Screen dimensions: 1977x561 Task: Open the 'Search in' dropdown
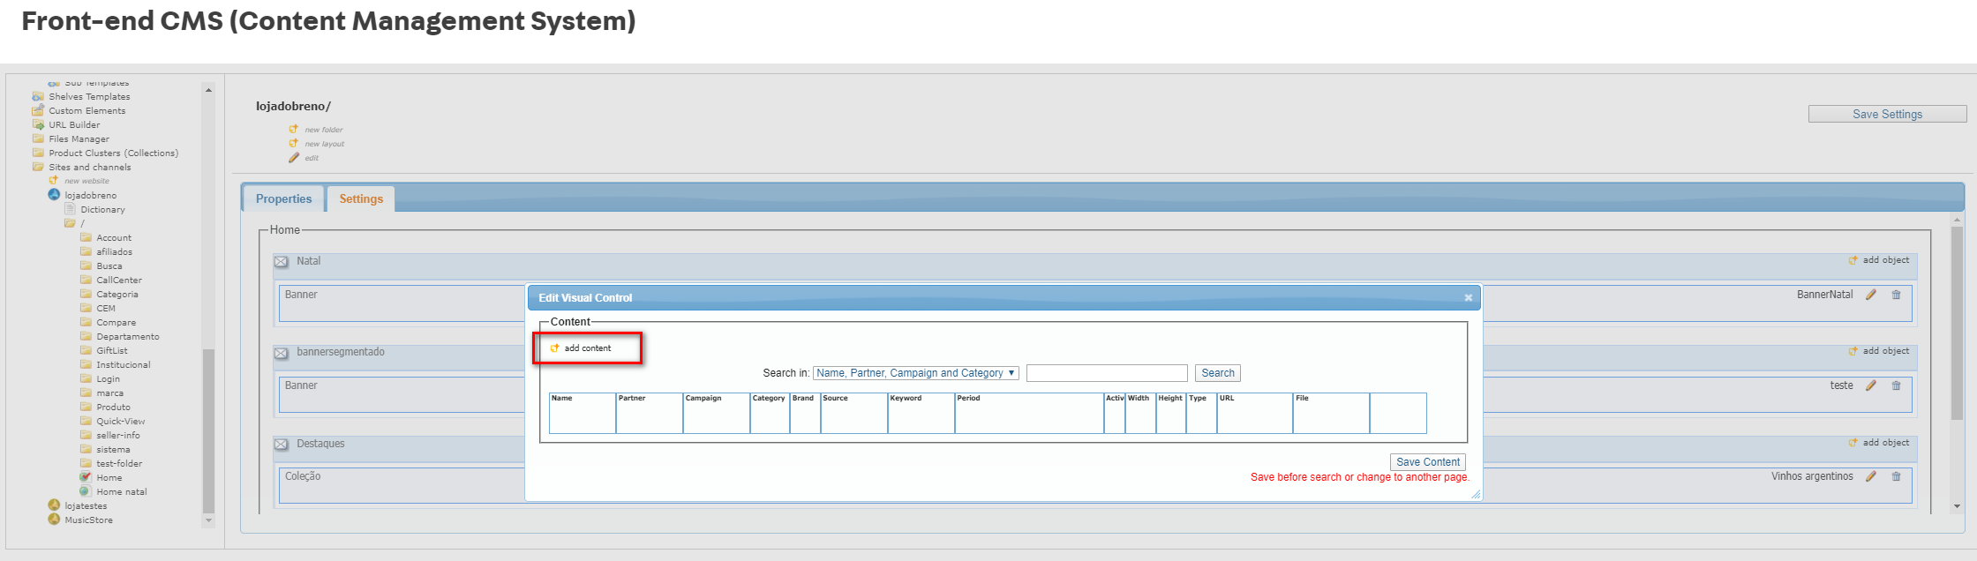coord(915,373)
